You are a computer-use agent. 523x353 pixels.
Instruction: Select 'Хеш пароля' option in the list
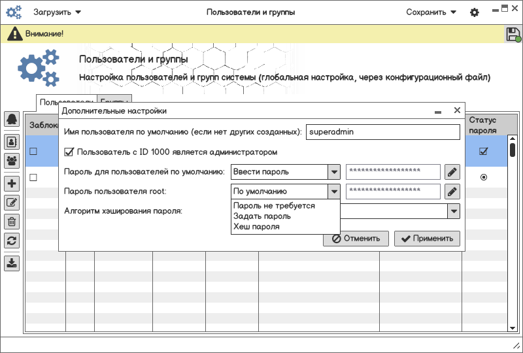pos(257,227)
